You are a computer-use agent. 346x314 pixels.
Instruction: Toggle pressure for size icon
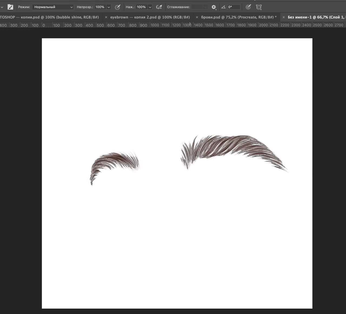click(248, 7)
